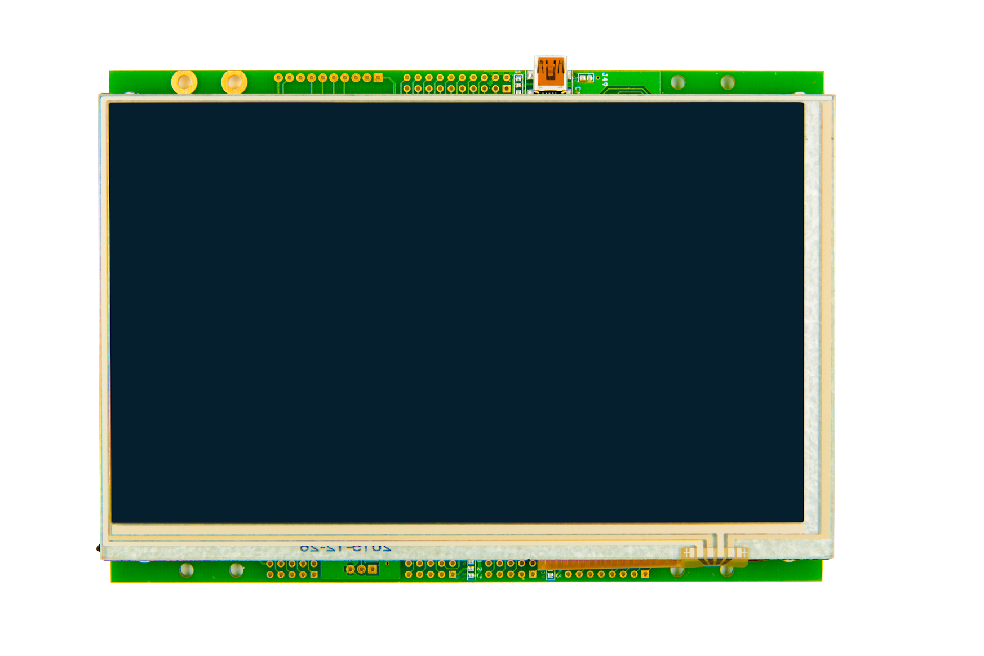
Task: Click the mirrored date text below the screen
Action: click(x=345, y=548)
